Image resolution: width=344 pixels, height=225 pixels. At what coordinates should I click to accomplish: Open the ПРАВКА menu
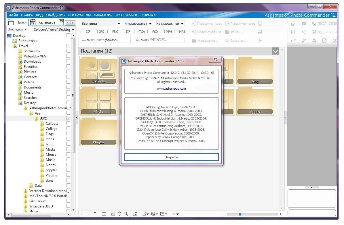[x=27, y=15]
